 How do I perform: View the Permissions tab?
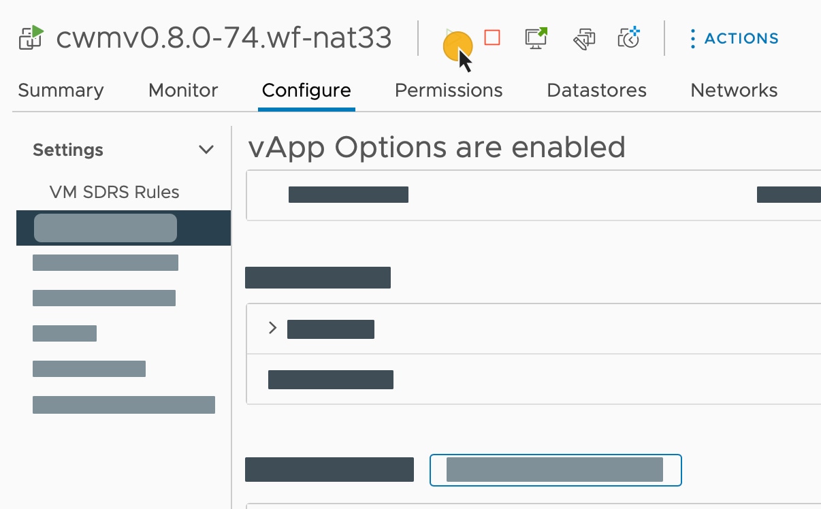click(x=448, y=90)
